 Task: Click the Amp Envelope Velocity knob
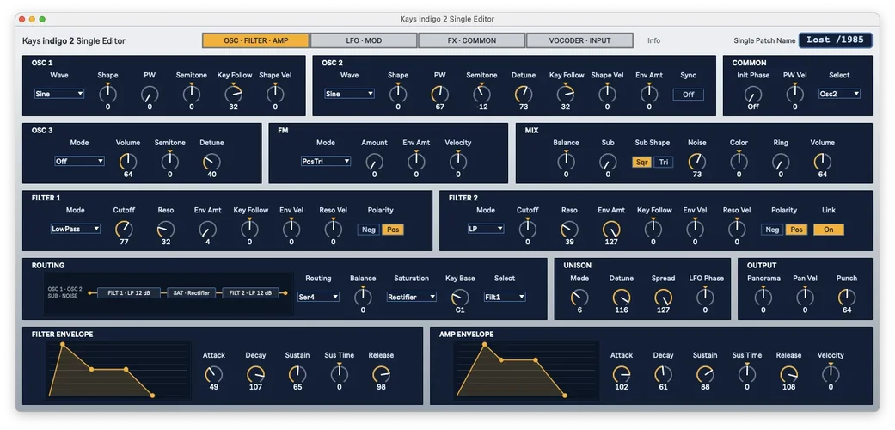831,374
